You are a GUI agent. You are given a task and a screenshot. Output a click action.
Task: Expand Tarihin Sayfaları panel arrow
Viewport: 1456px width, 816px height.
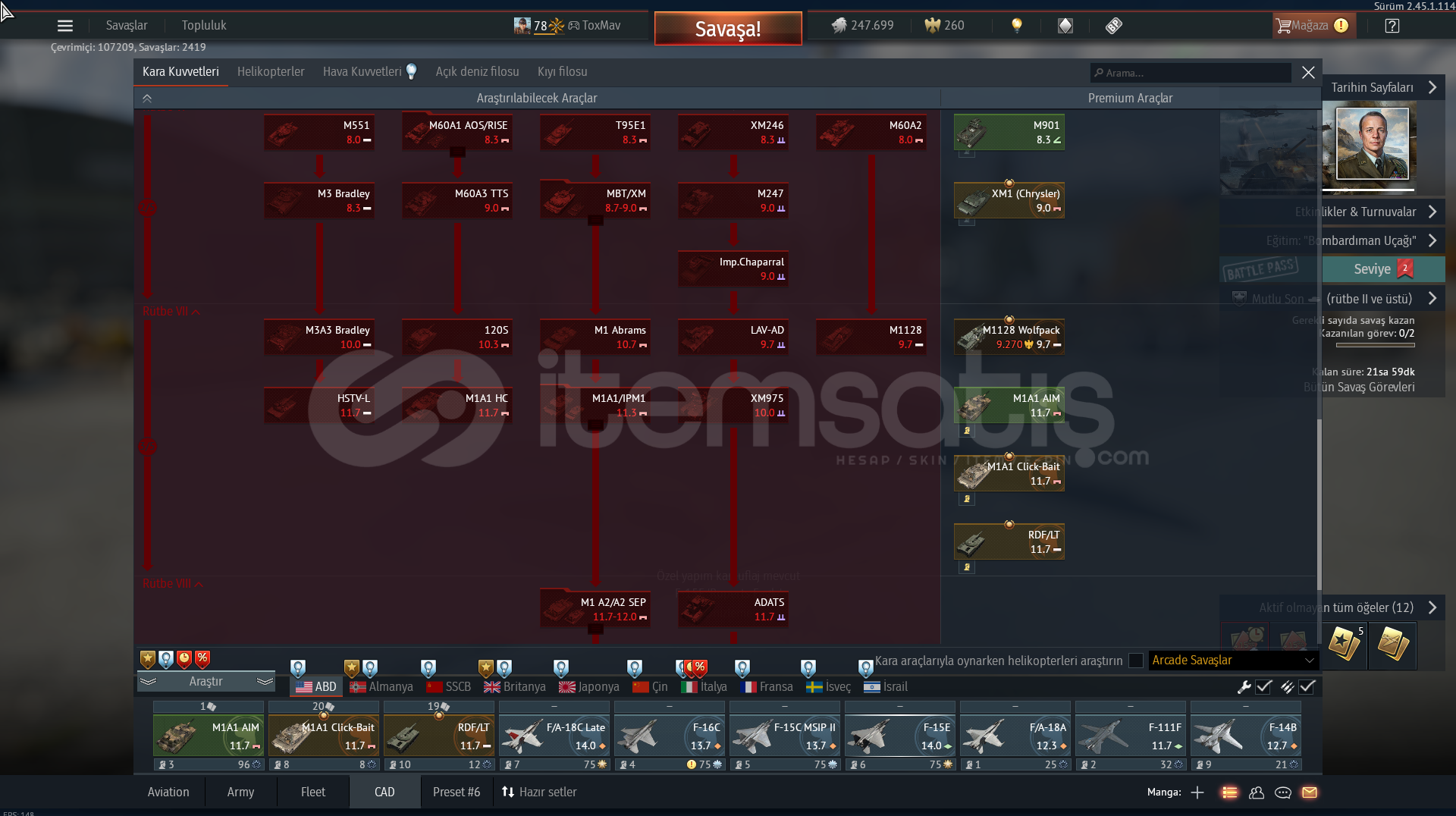1432,87
